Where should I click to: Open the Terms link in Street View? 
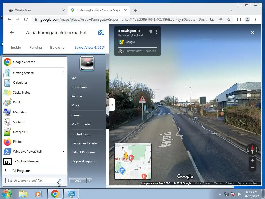(x=218, y=183)
